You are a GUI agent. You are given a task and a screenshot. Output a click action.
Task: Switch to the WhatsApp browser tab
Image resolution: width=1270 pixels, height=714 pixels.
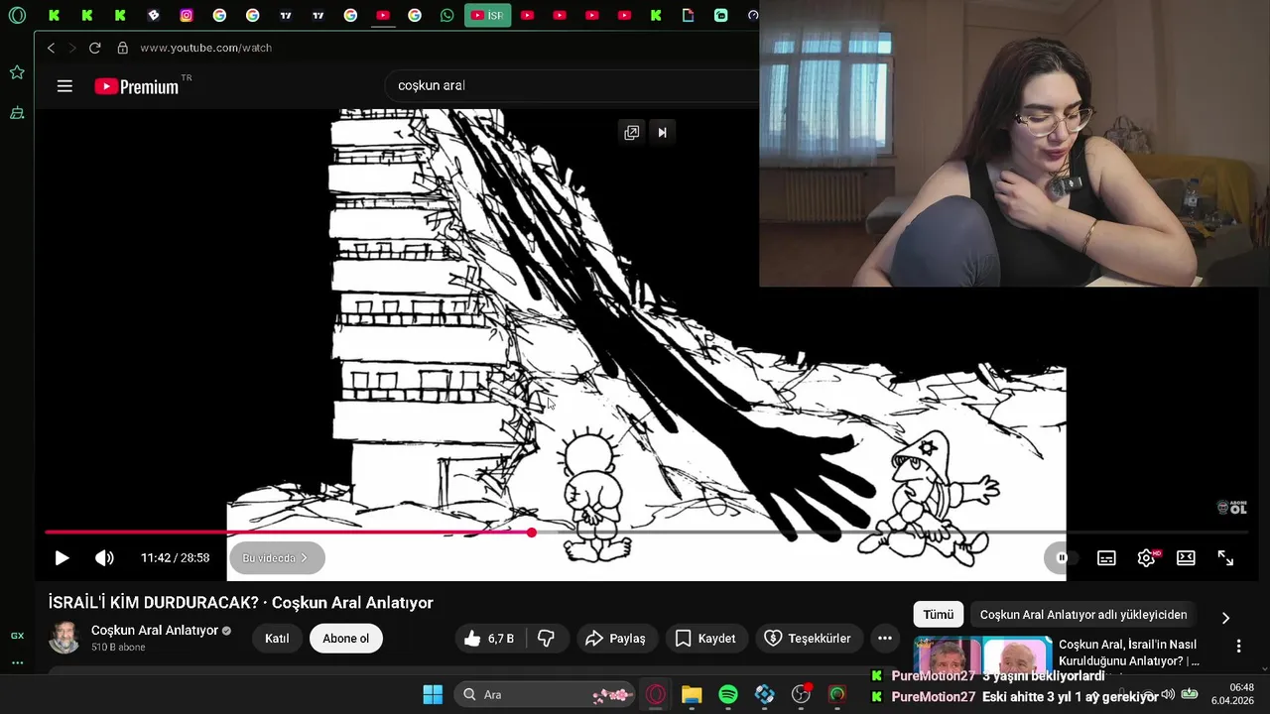446,16
